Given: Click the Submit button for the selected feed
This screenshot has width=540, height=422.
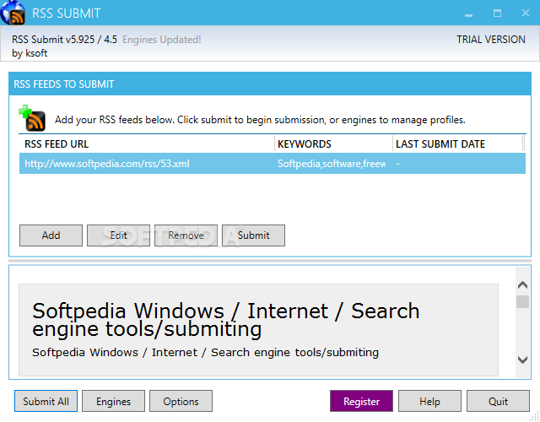Looking at the screenshot, I should (253, 235).
